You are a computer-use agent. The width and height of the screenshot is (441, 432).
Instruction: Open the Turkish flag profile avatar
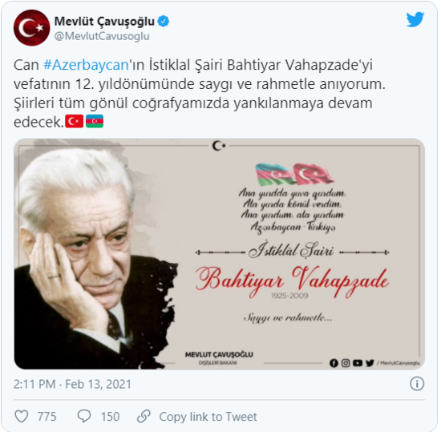click(32, 28)
